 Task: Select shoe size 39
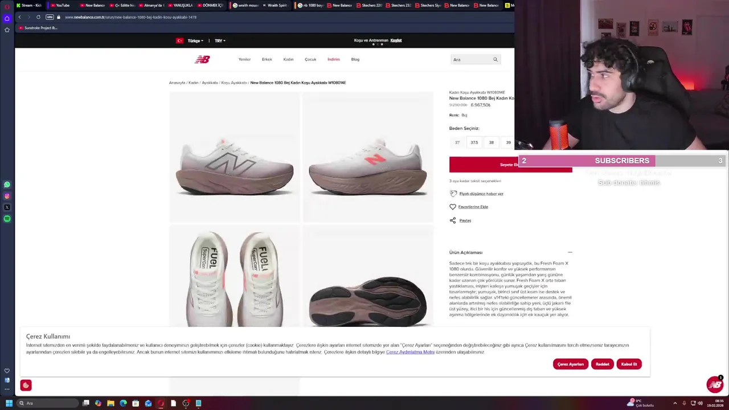508,142
